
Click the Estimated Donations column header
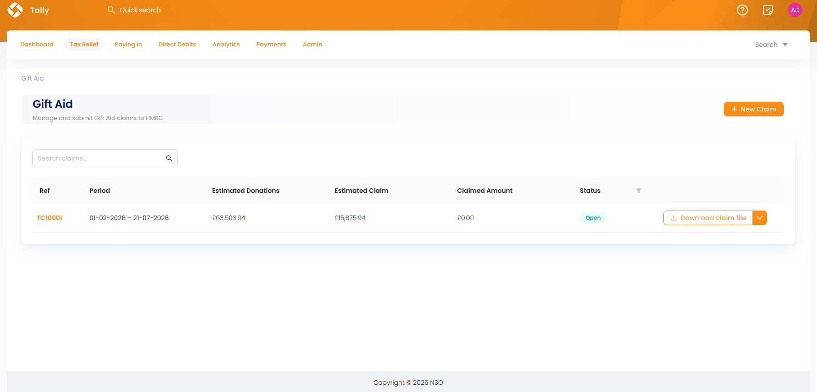tap(246, 191)
